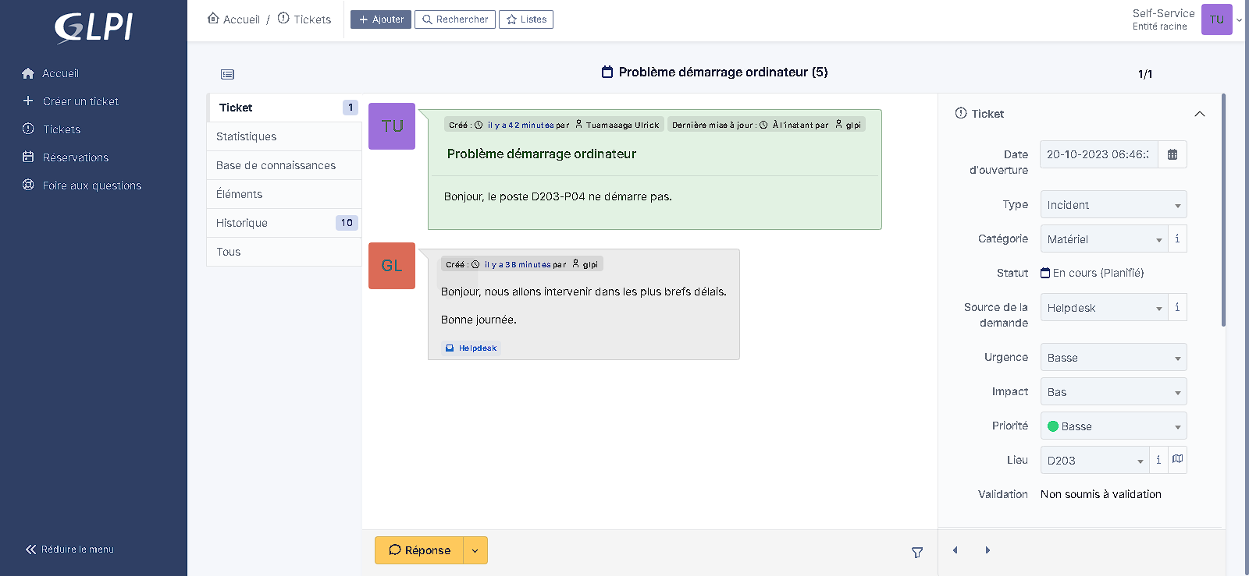Go to next ticket arrow
1249x576 pixels.
point(987,550)
